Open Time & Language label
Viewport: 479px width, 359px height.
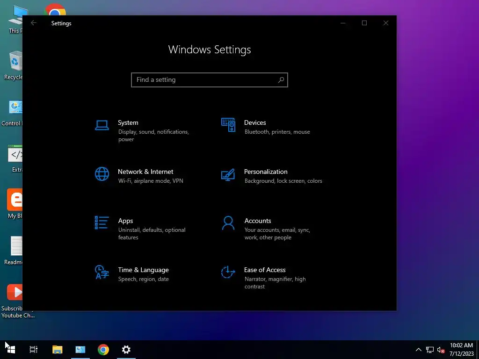click(143, 270)
